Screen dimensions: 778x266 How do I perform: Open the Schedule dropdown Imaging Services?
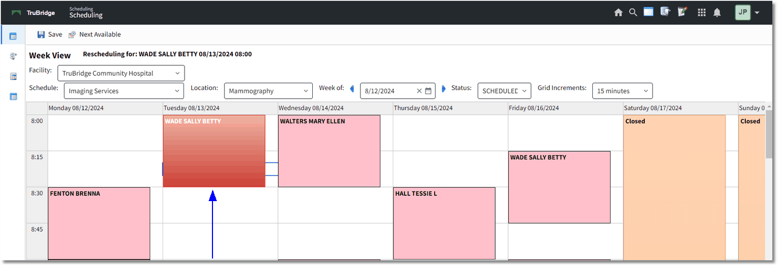pyautogui.click(x=123, y=91)
